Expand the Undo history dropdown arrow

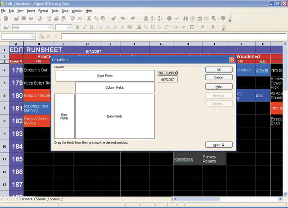tap(128, 18)
